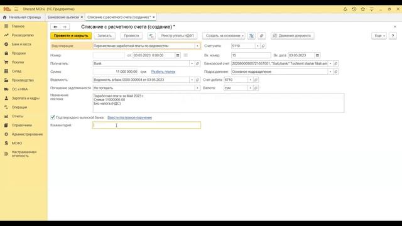Expand Ведомость dropdown arrow
Image resolution: width=402 pixels, height=226 pixels.
click(x=192, y=80)
